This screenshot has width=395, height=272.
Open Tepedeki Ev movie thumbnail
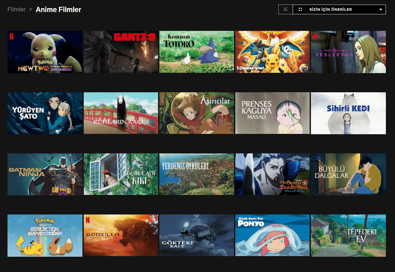[x=348, y=236]
